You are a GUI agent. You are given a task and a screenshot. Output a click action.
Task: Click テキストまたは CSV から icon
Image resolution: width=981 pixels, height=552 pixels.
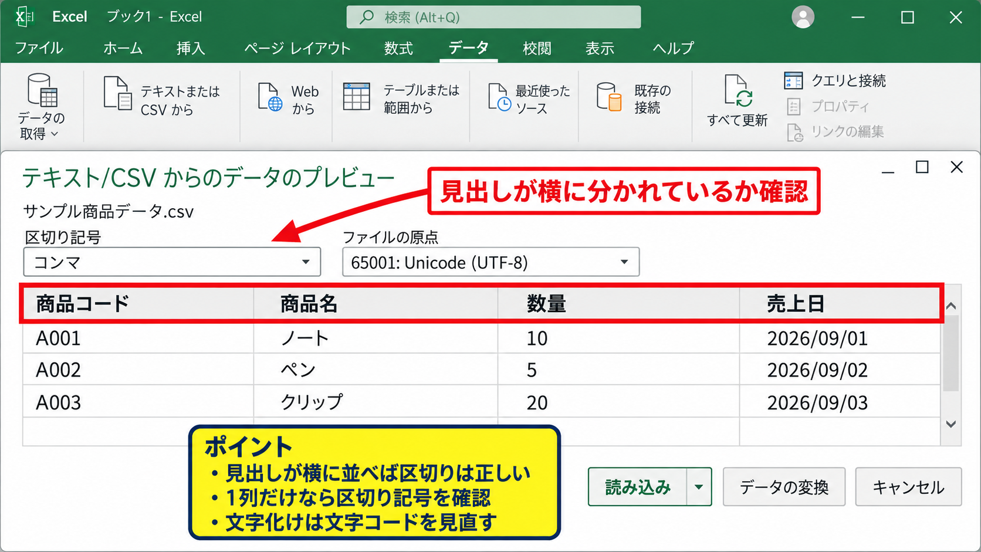[117, 93]
